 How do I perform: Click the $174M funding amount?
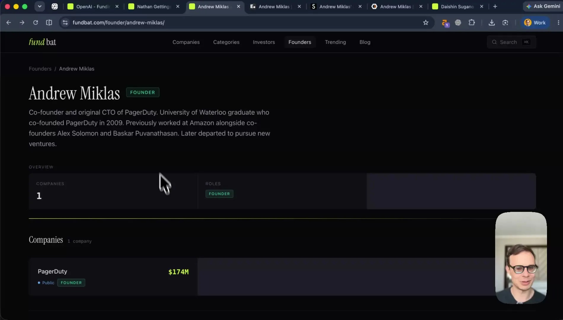click(x=178, y=272)
